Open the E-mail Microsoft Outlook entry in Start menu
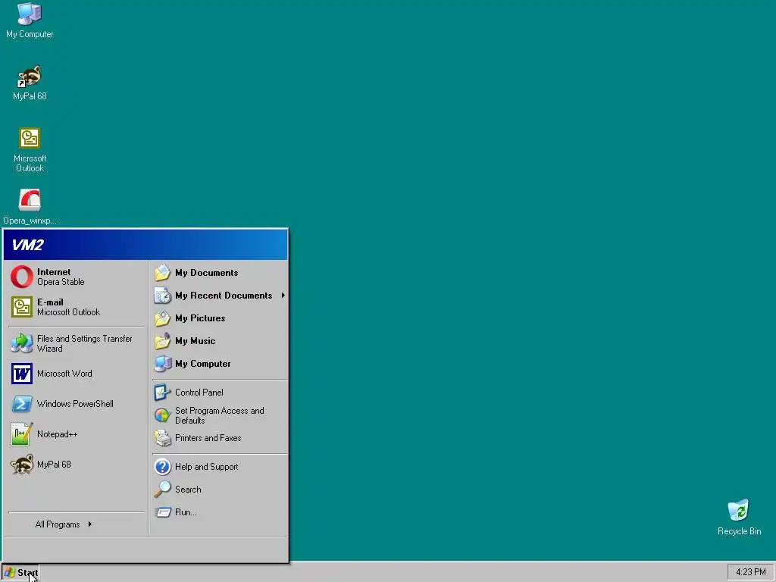Image resolution: width=776 pixels, height=582 pixels. (77, 307)
